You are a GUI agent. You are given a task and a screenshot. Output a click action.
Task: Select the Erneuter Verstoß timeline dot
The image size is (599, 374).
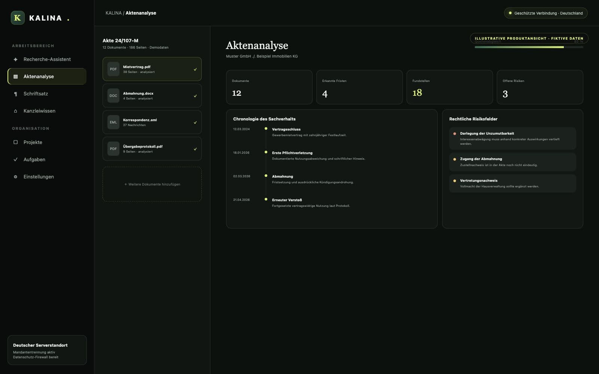(266, 199)
